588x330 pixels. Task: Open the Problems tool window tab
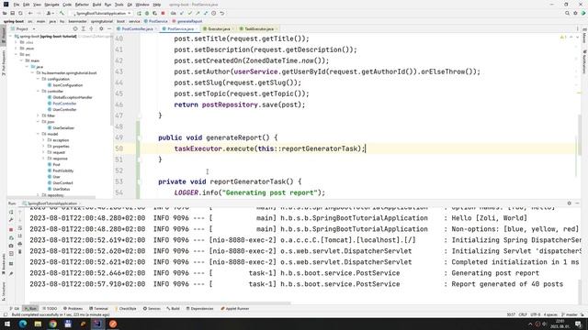pos(73,309)
